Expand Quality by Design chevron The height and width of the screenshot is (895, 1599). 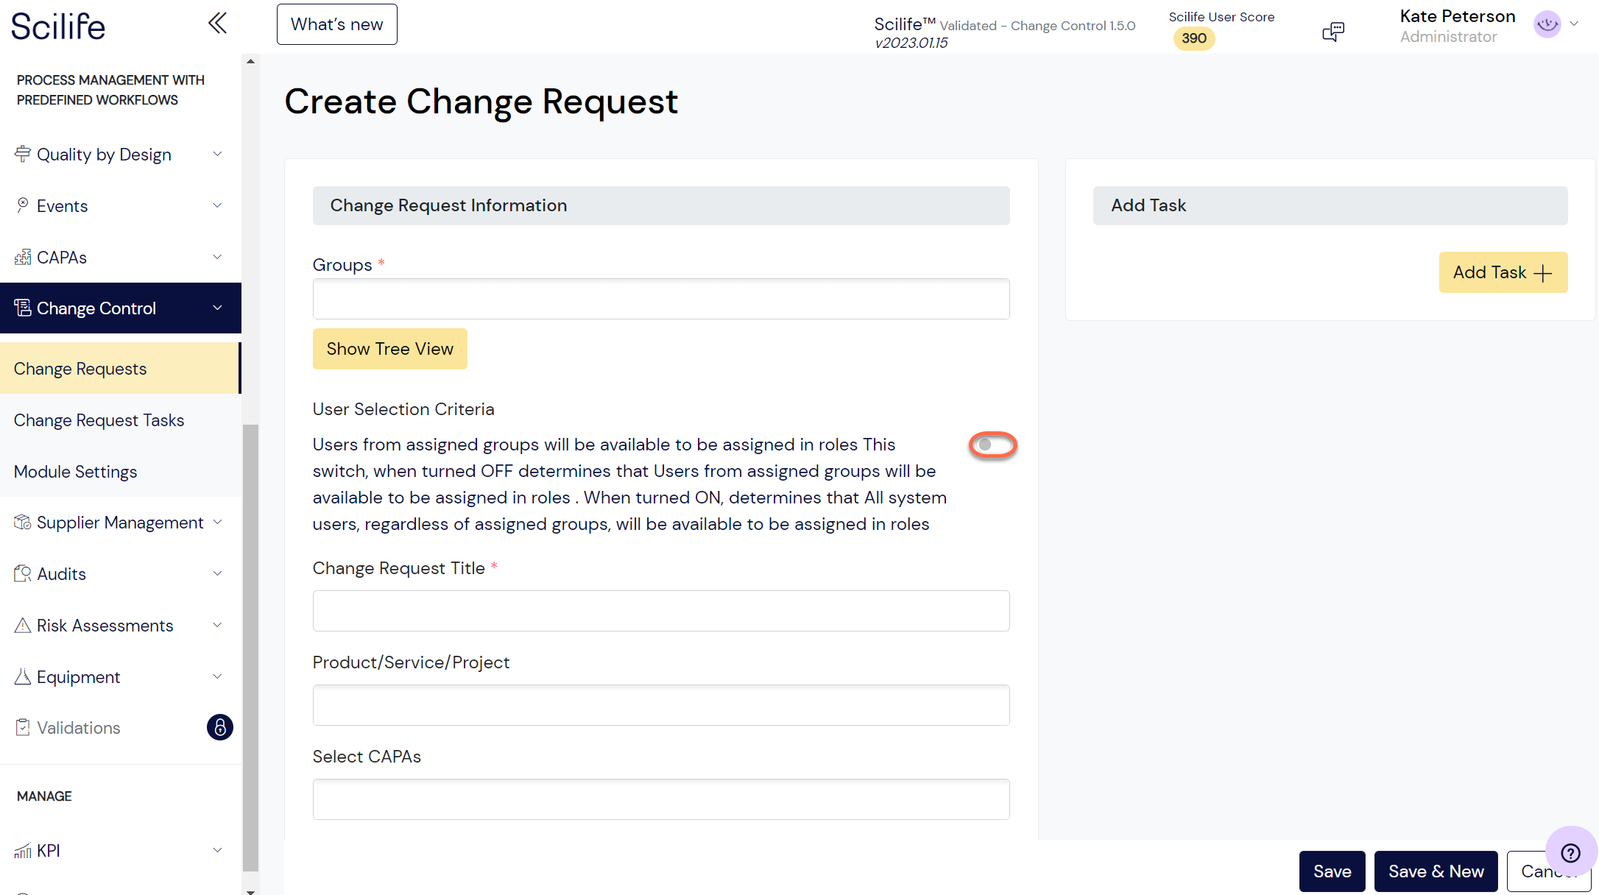(217, 154)
